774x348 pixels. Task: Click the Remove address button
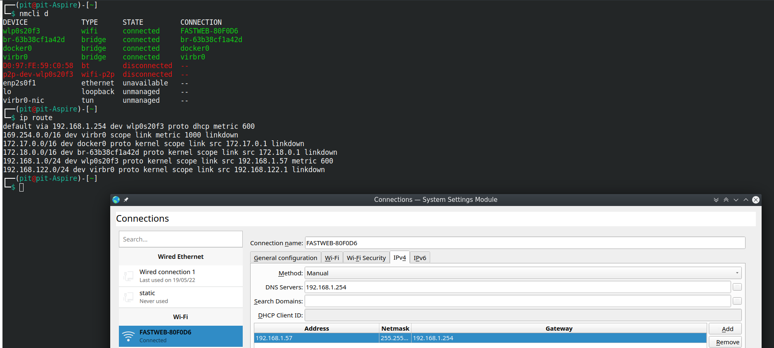point(725,342)
